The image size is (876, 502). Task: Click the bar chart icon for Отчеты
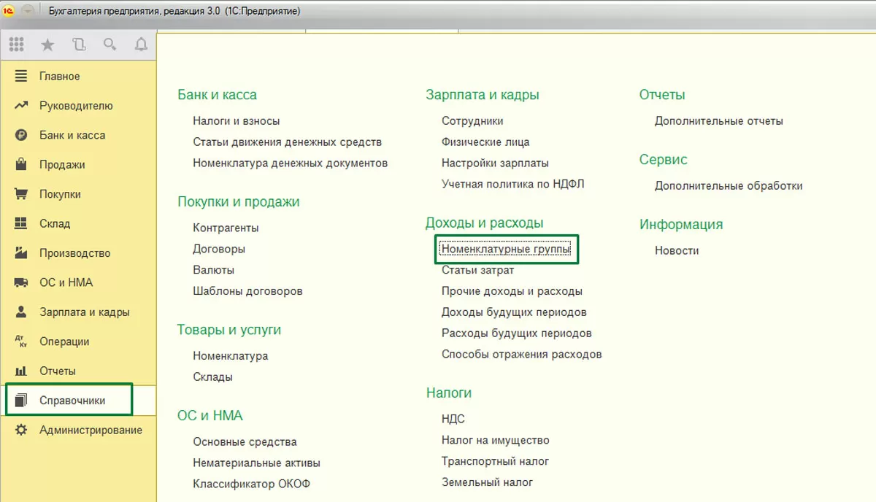click(21, 371)
